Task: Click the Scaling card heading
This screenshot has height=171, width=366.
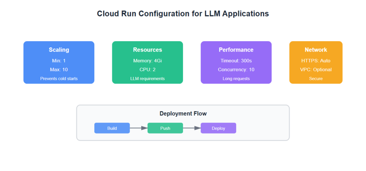Action: (59, 50)
